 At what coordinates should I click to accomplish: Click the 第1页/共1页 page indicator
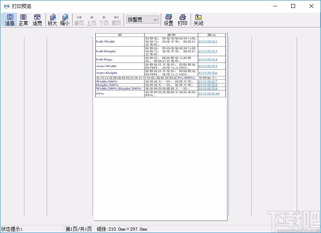[79, 229]
